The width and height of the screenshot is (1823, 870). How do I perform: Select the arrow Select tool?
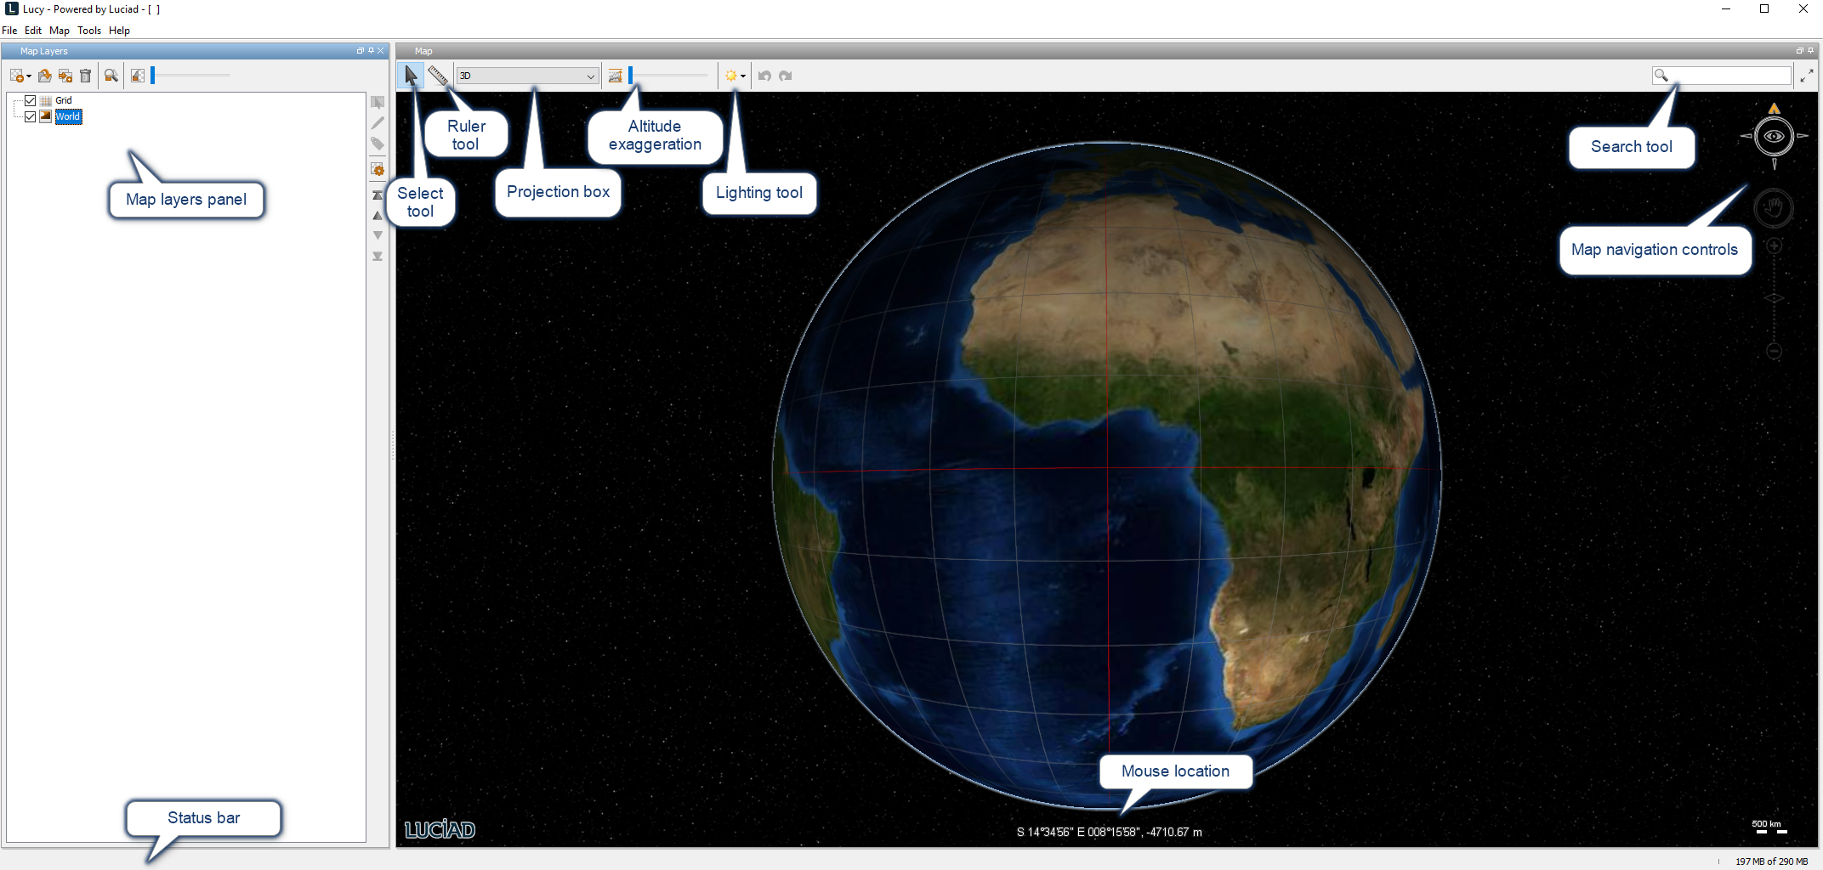click(411, 76)
